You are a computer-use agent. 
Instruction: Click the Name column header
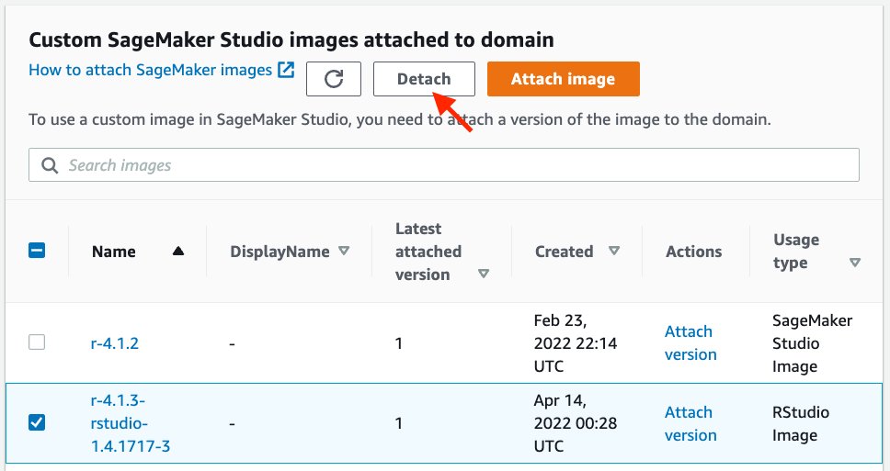[113, 252]
